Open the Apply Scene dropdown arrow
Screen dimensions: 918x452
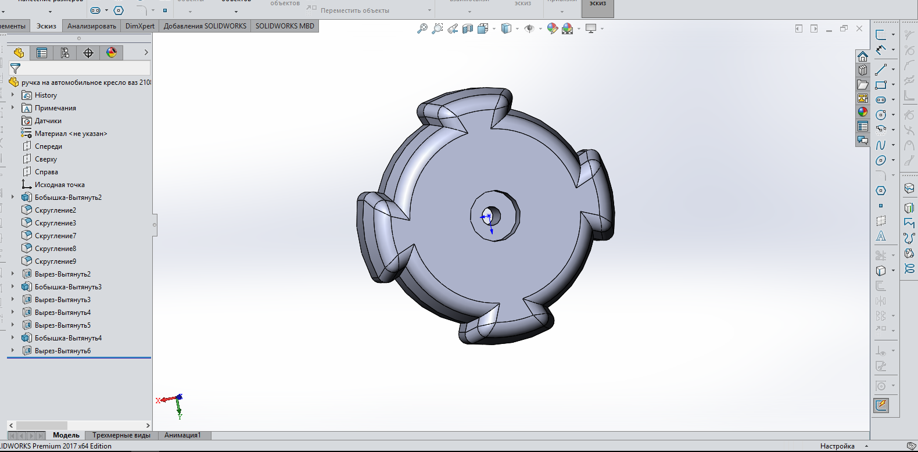point(579,28)
